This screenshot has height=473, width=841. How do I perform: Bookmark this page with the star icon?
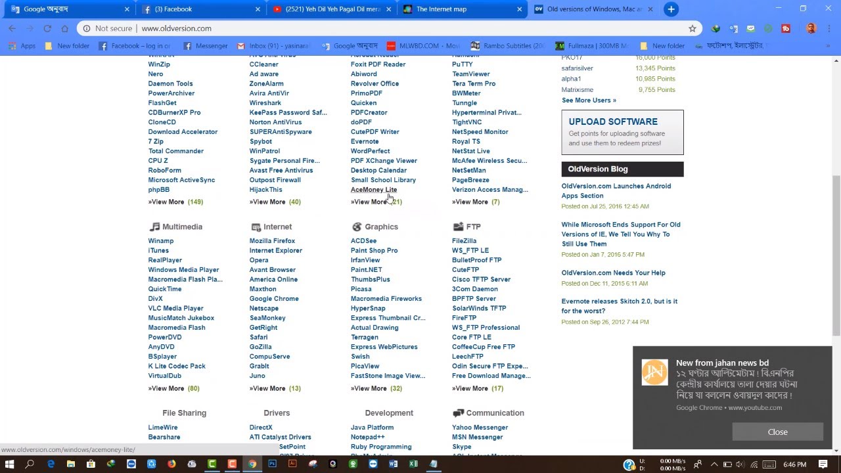click(692, 28)
